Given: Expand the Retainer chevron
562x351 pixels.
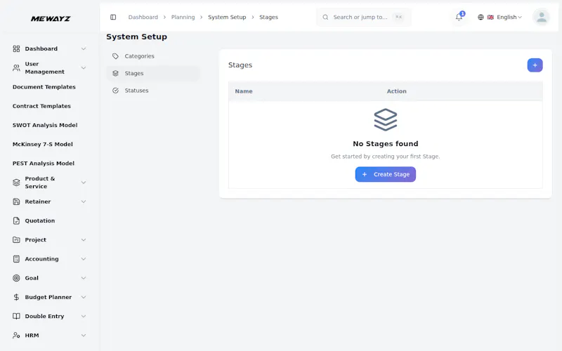Looking at the screenshot, I should (x=84, y=201).
